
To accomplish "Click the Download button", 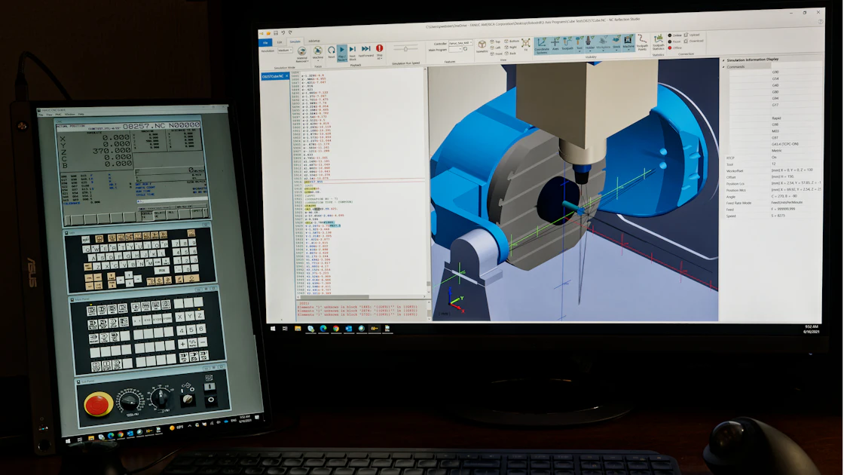I will (694, 41).
